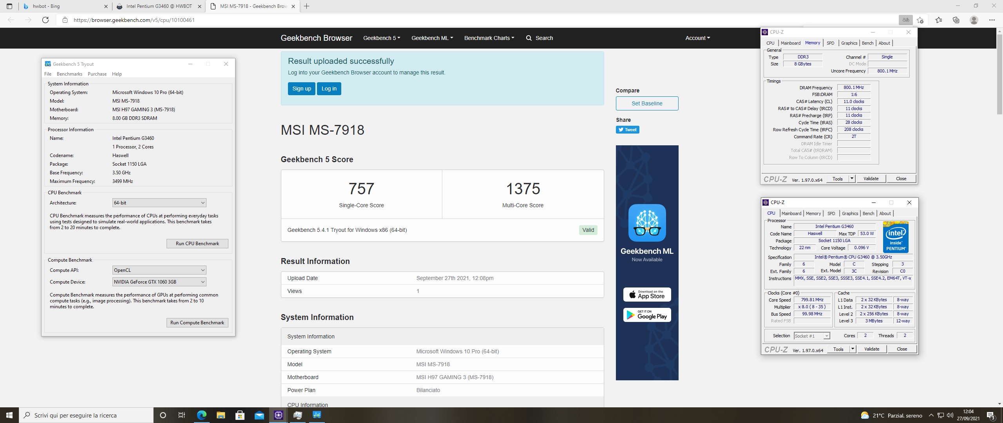Click the Windows Start button

9,415
